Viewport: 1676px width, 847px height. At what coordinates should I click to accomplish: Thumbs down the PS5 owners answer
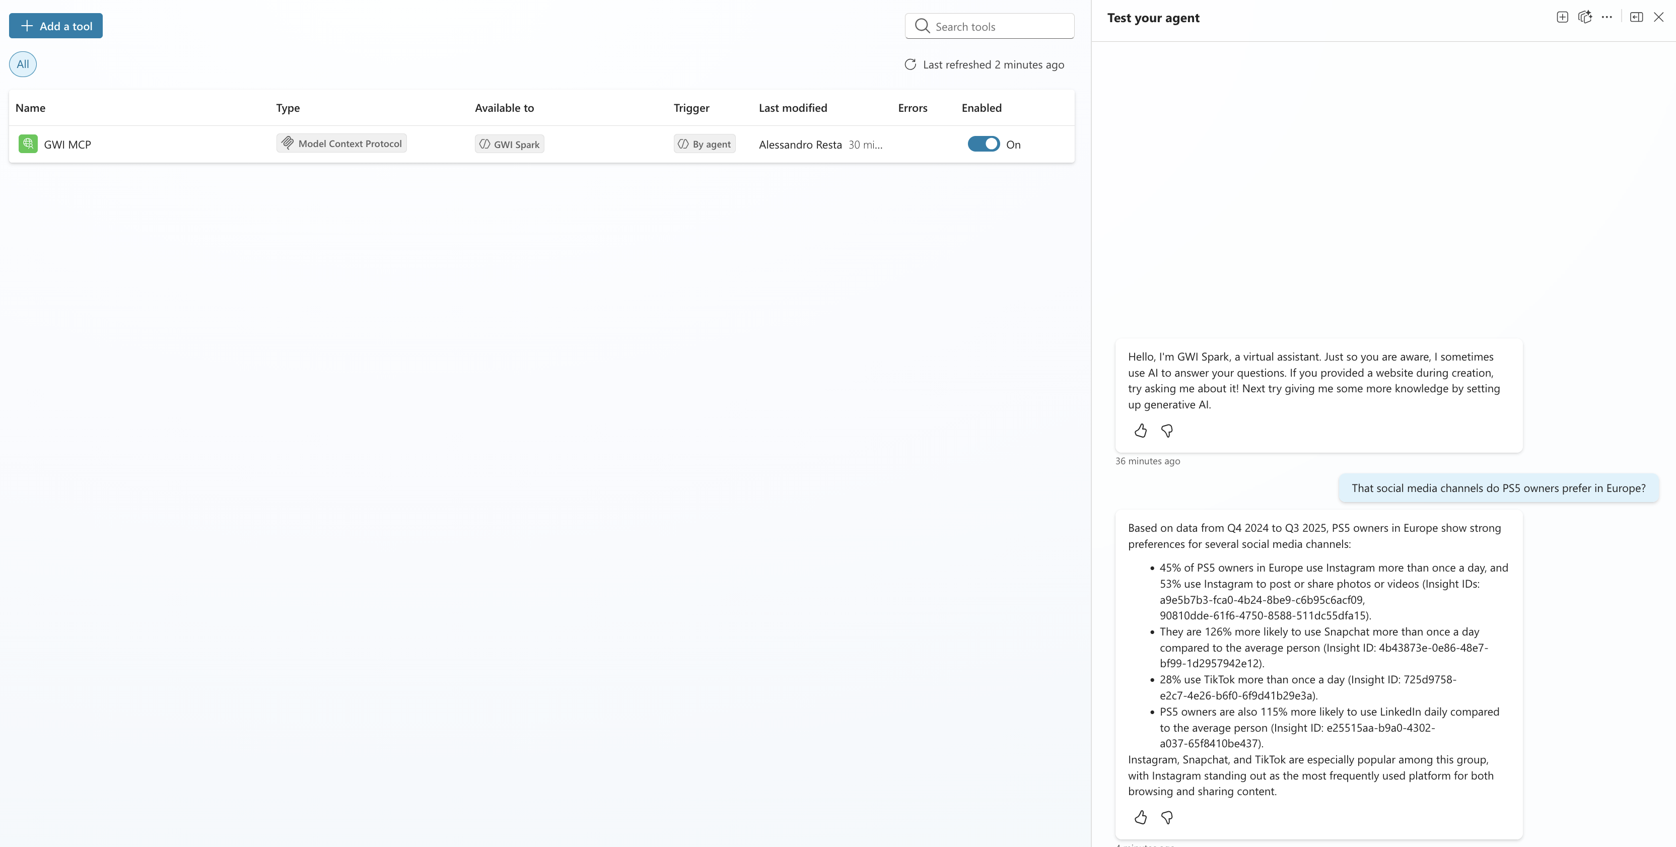tap(1166, 817)
